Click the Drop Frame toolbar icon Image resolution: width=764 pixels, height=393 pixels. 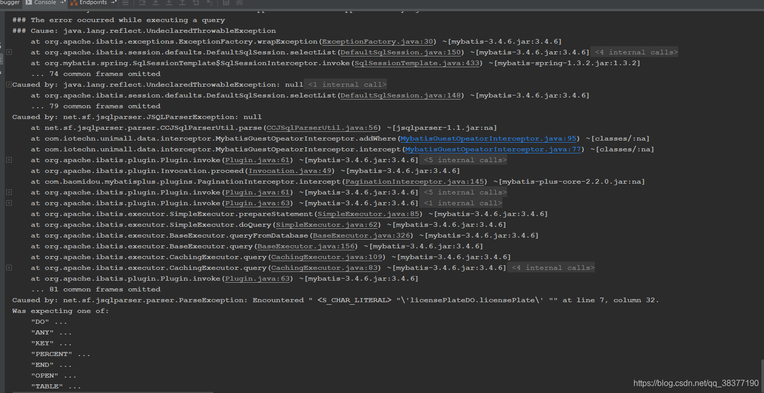click(196, 3)
